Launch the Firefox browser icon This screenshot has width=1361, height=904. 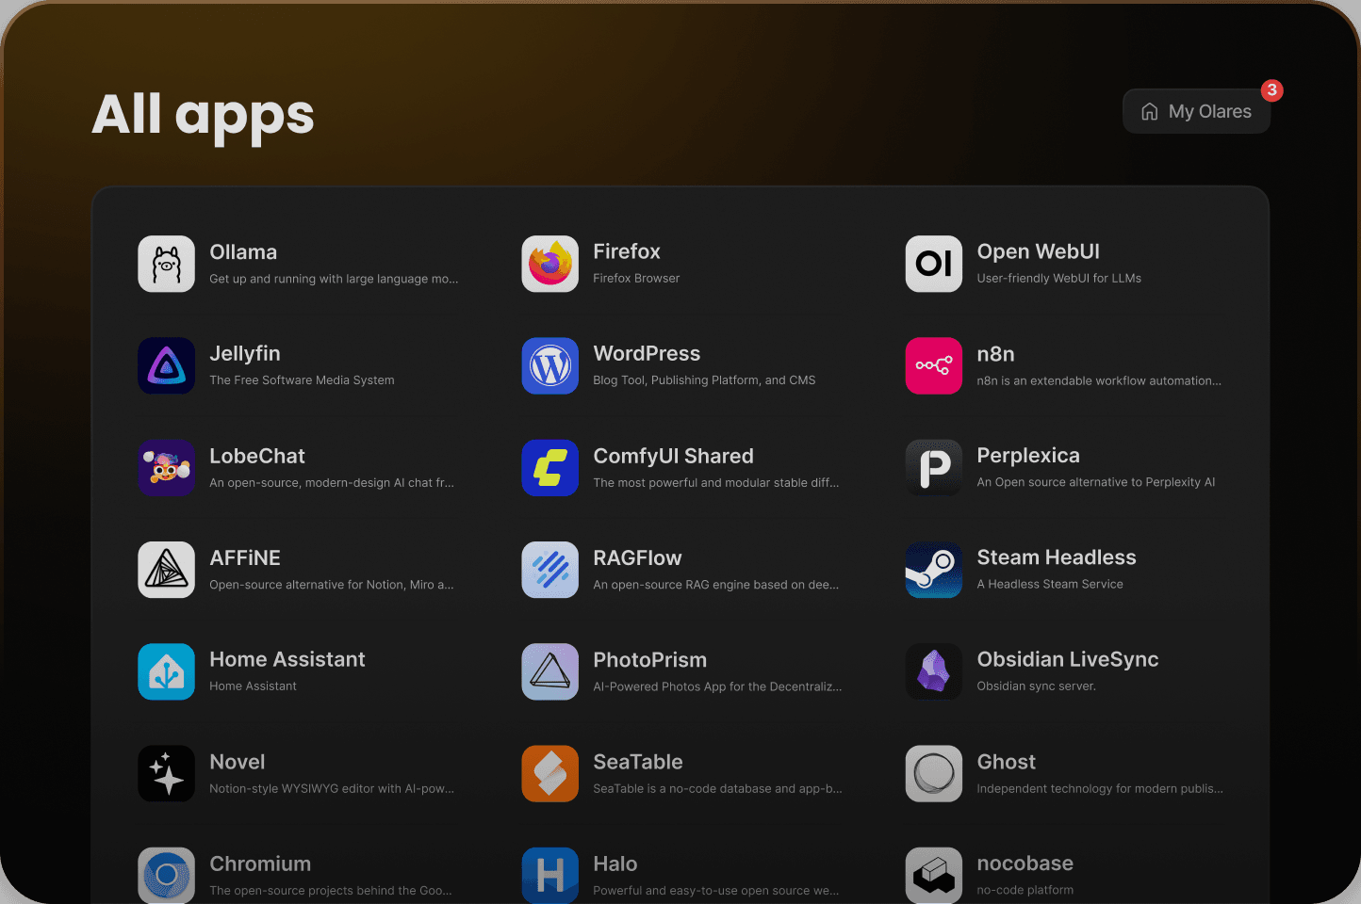[x=549, y=264]
